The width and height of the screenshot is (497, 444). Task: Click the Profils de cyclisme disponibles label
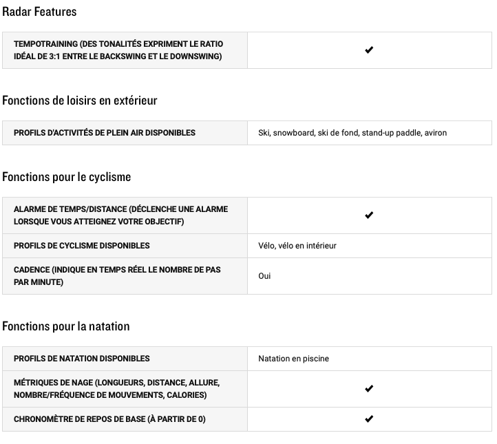82,246
